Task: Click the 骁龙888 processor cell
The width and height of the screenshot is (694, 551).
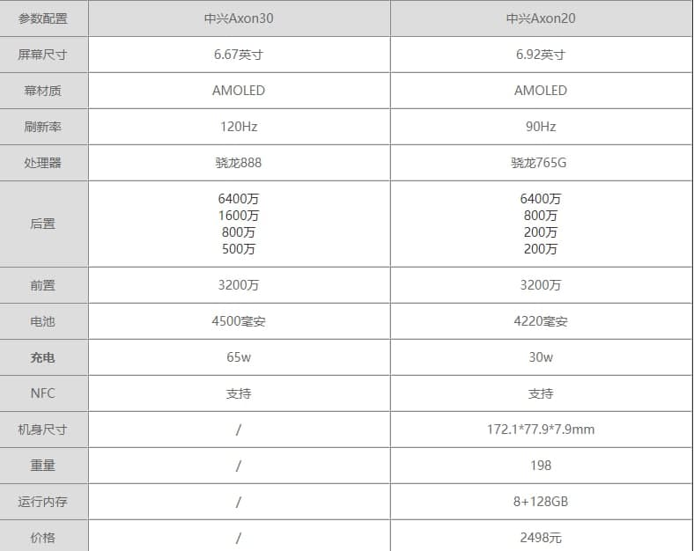Action: coord(239,163)
